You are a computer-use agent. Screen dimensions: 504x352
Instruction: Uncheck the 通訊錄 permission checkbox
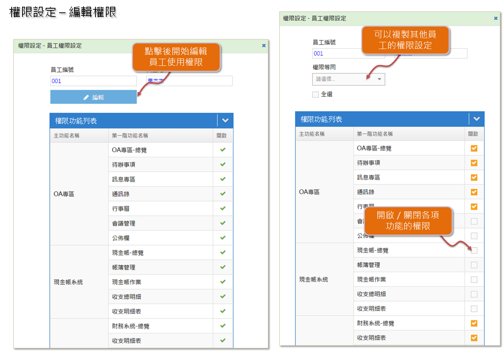474,192
